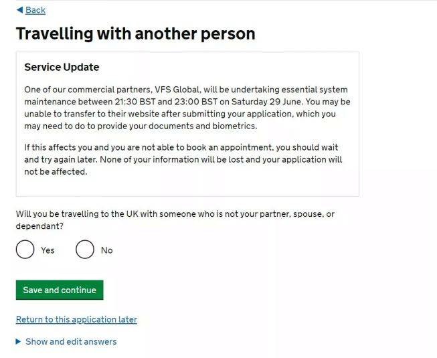Click the paragraph starting "If this affects you"
The height and width of the screenshot is (358, 437).
pyautogui.click(x=183, y=159)
